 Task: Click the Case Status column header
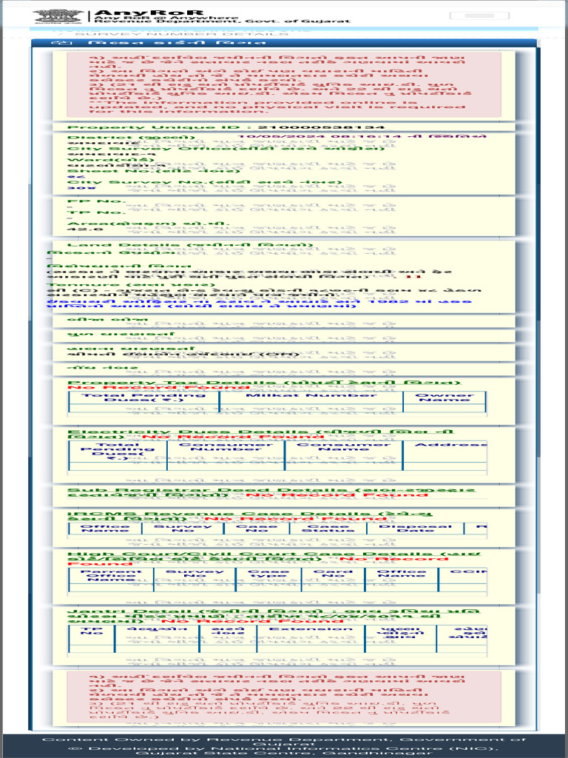pyautogui.click(x=328, y=529)
